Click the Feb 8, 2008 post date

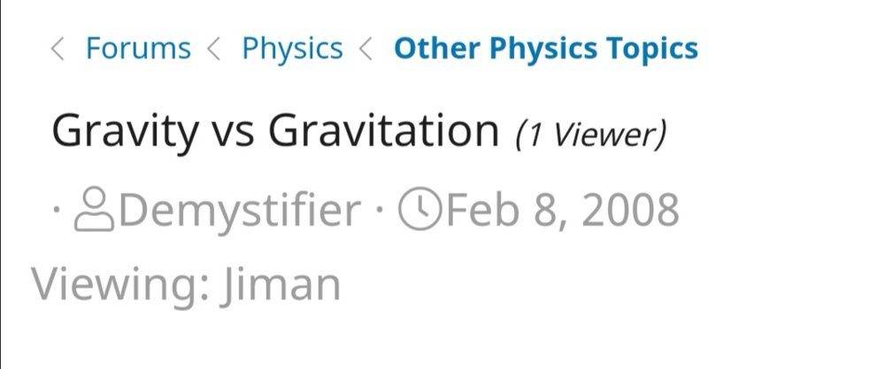562,211
